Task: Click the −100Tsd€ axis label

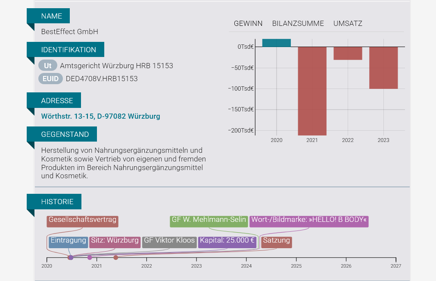Action: pyautogui.click(x=241, y=88)
